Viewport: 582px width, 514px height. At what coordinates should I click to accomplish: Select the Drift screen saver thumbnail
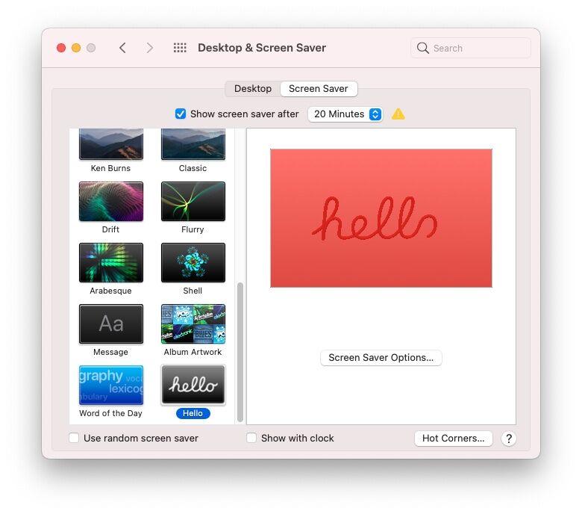tap(110, 202)
